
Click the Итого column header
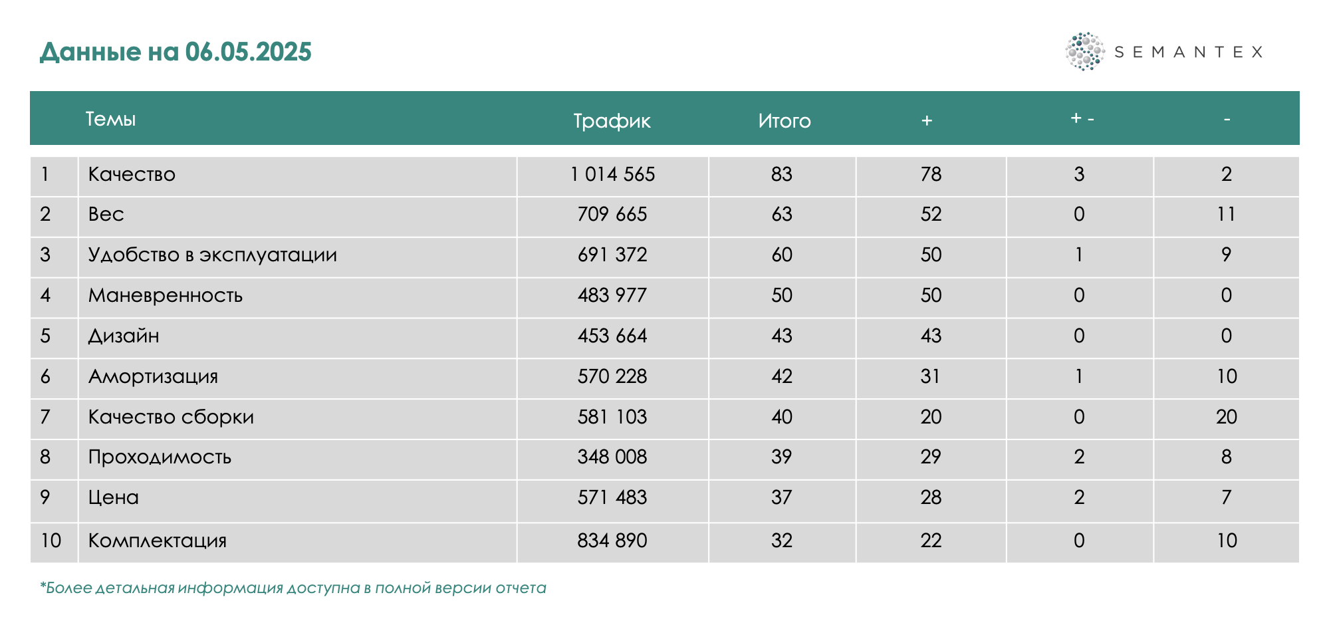(785, 121)
